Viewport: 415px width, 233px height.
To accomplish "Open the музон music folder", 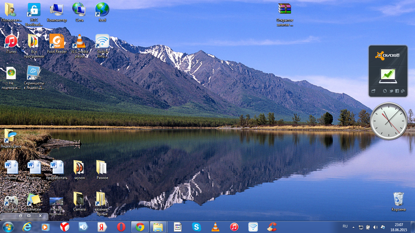I will pyautogui.click(x=79, y=168).
